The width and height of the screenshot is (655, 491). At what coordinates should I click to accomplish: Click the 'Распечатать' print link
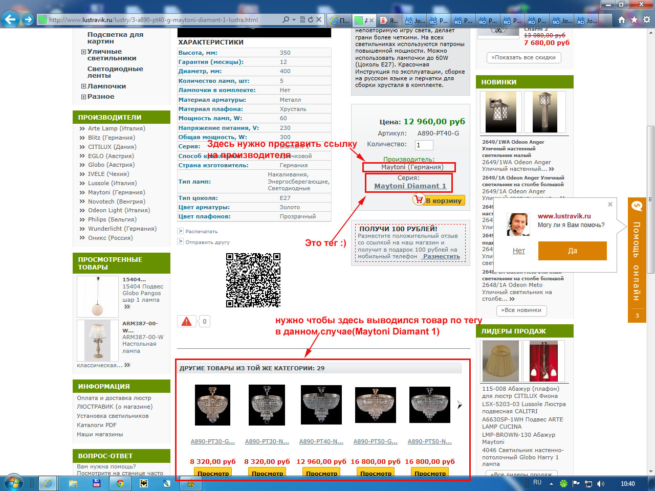(202, 232)
